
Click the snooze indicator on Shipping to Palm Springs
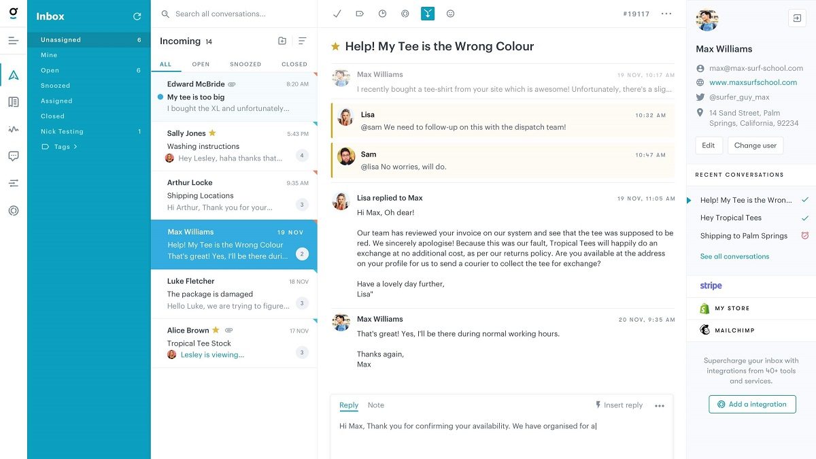click(806, 235)
